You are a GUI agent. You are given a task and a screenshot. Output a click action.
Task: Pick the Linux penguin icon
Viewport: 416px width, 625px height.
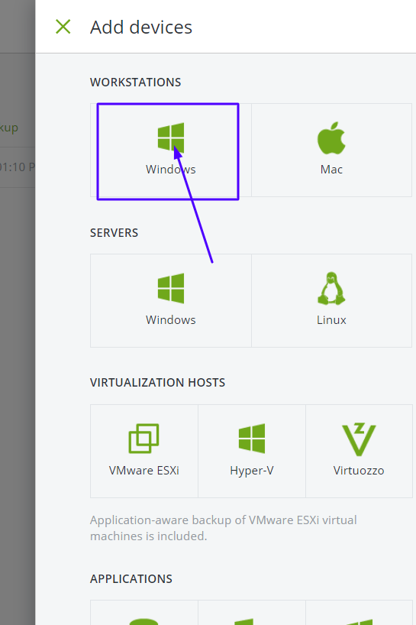pos(331,288)
